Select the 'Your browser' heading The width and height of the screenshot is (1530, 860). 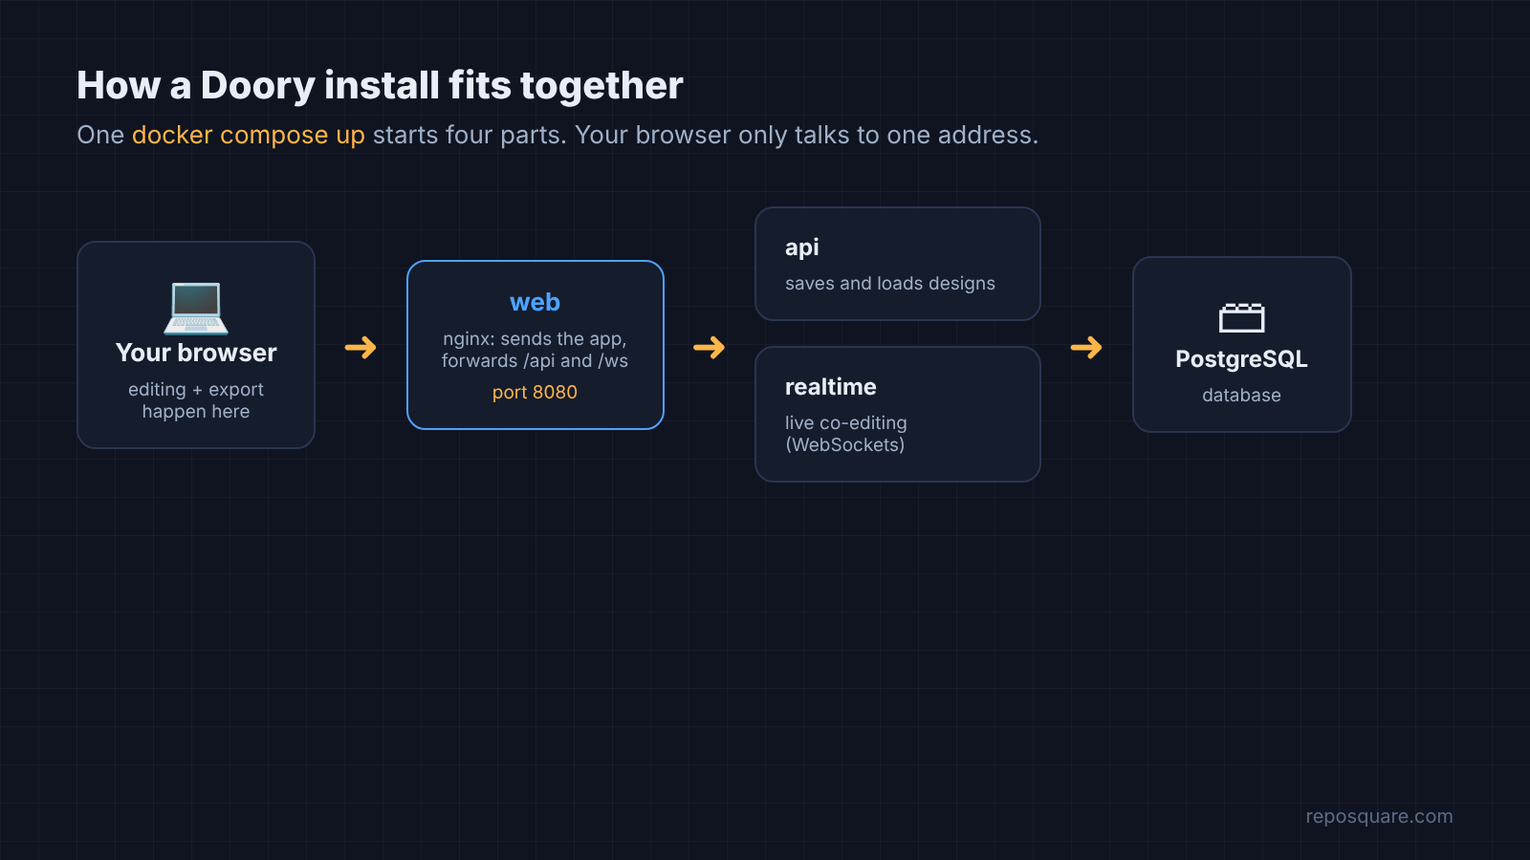click(196, 353)
